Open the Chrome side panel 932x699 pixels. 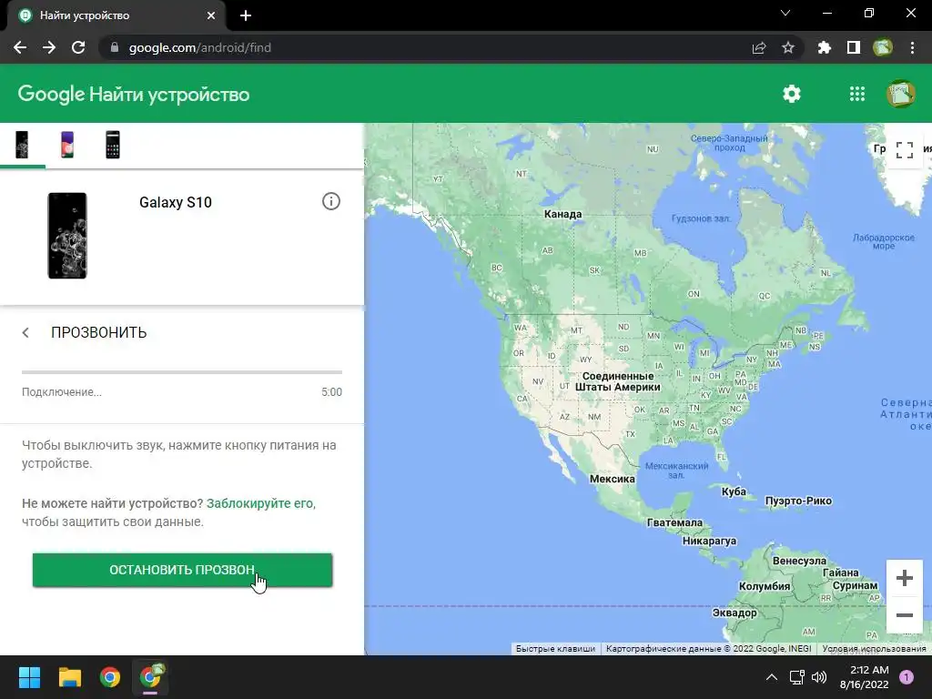[854, 47]
